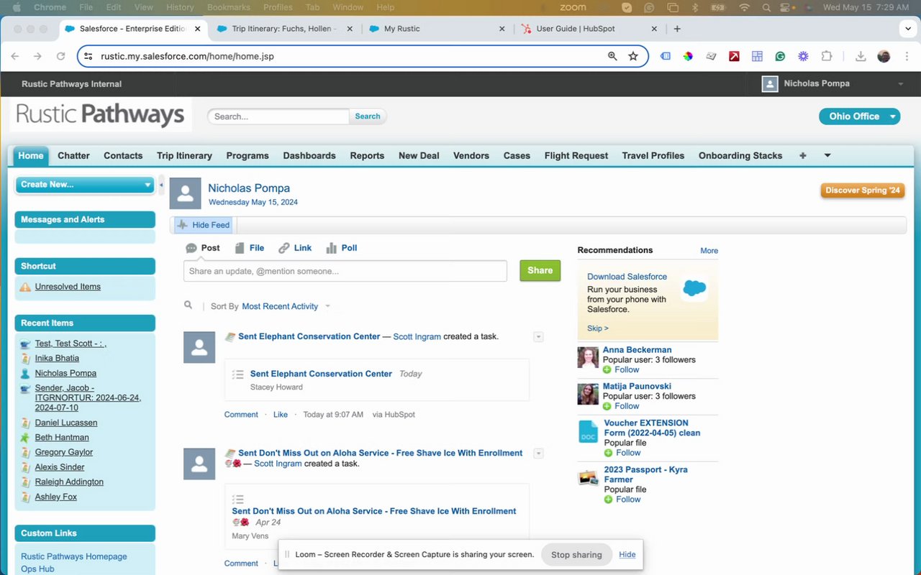
Task: Click Nicholas Pompa profile photo placeholder
Action: click(x=185, y=194)
